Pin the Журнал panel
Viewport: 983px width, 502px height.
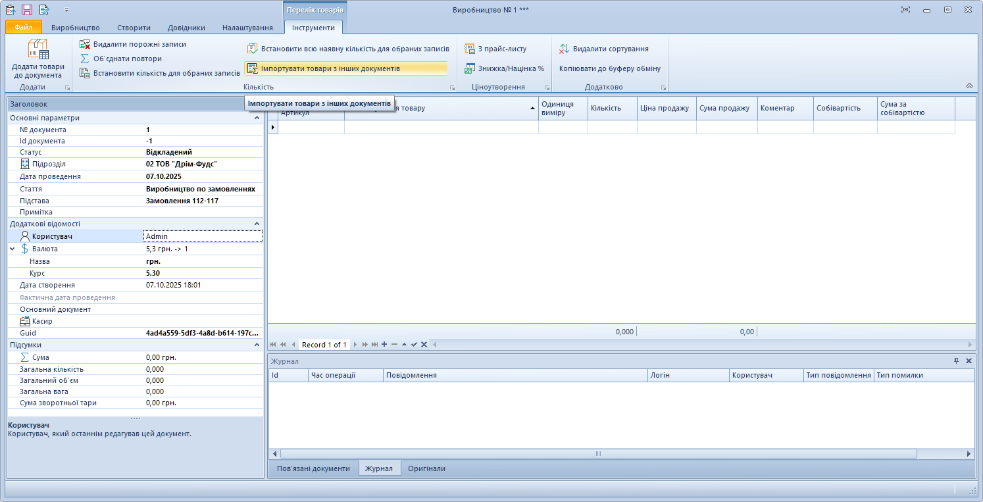[956, 361]
